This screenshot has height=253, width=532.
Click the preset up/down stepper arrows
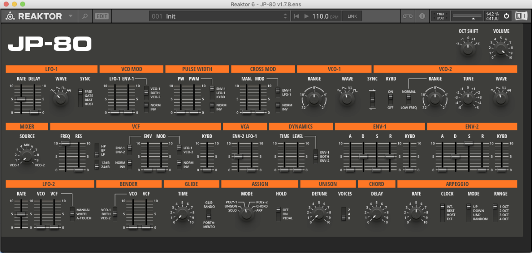(x=286, y=16)
